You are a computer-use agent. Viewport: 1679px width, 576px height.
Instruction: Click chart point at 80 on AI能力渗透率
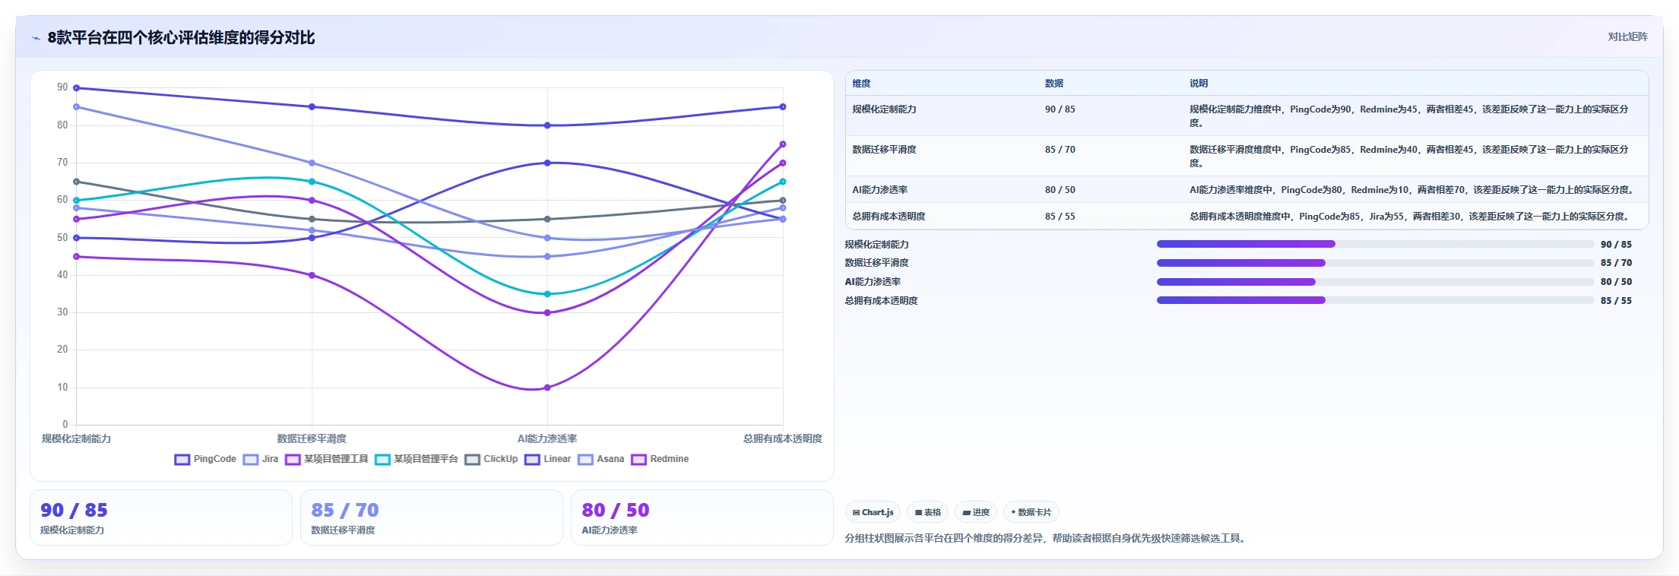(x=547, y=125)
